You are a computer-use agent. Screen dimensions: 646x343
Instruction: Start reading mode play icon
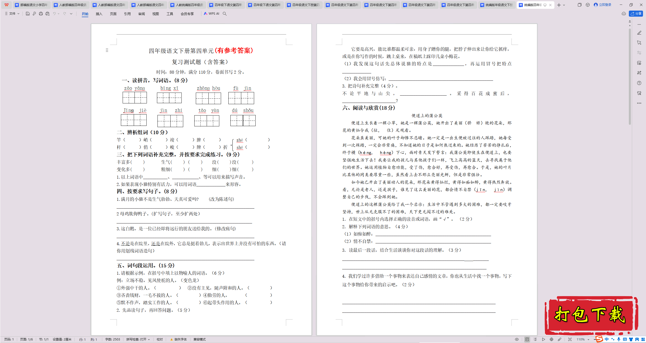[x=544, y=339]
